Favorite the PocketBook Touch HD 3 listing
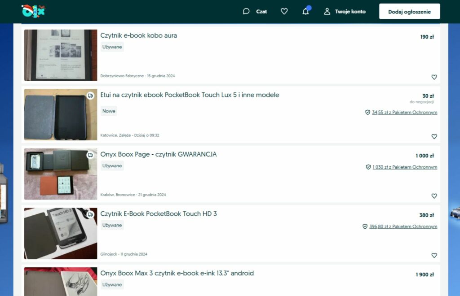 [x=434, y=255]
